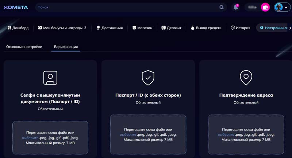The image size is (292, 158).
Task: Click the KOMETA logo
Action: pyautogui.click(x=17, y=7)
